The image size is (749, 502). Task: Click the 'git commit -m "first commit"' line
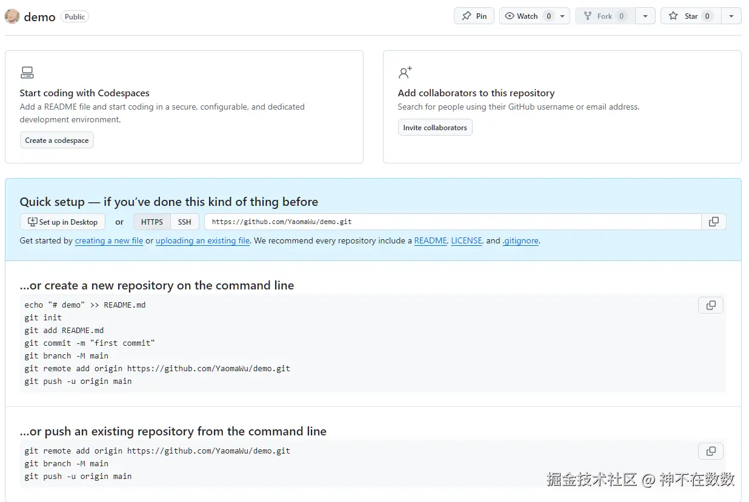90,343
